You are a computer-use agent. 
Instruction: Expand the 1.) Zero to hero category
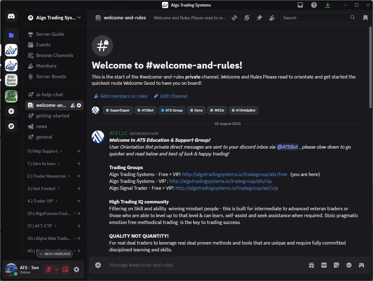click(x=43, y=164)
